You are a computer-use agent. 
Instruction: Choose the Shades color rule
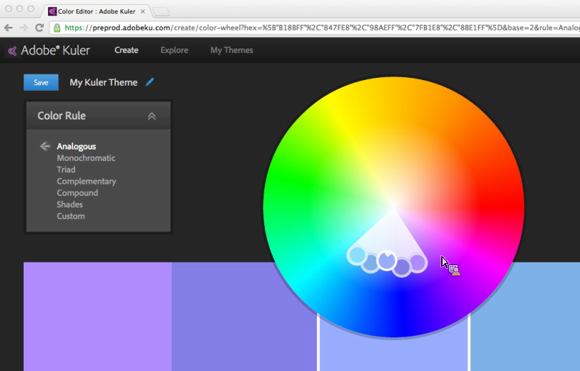(69, 204)
